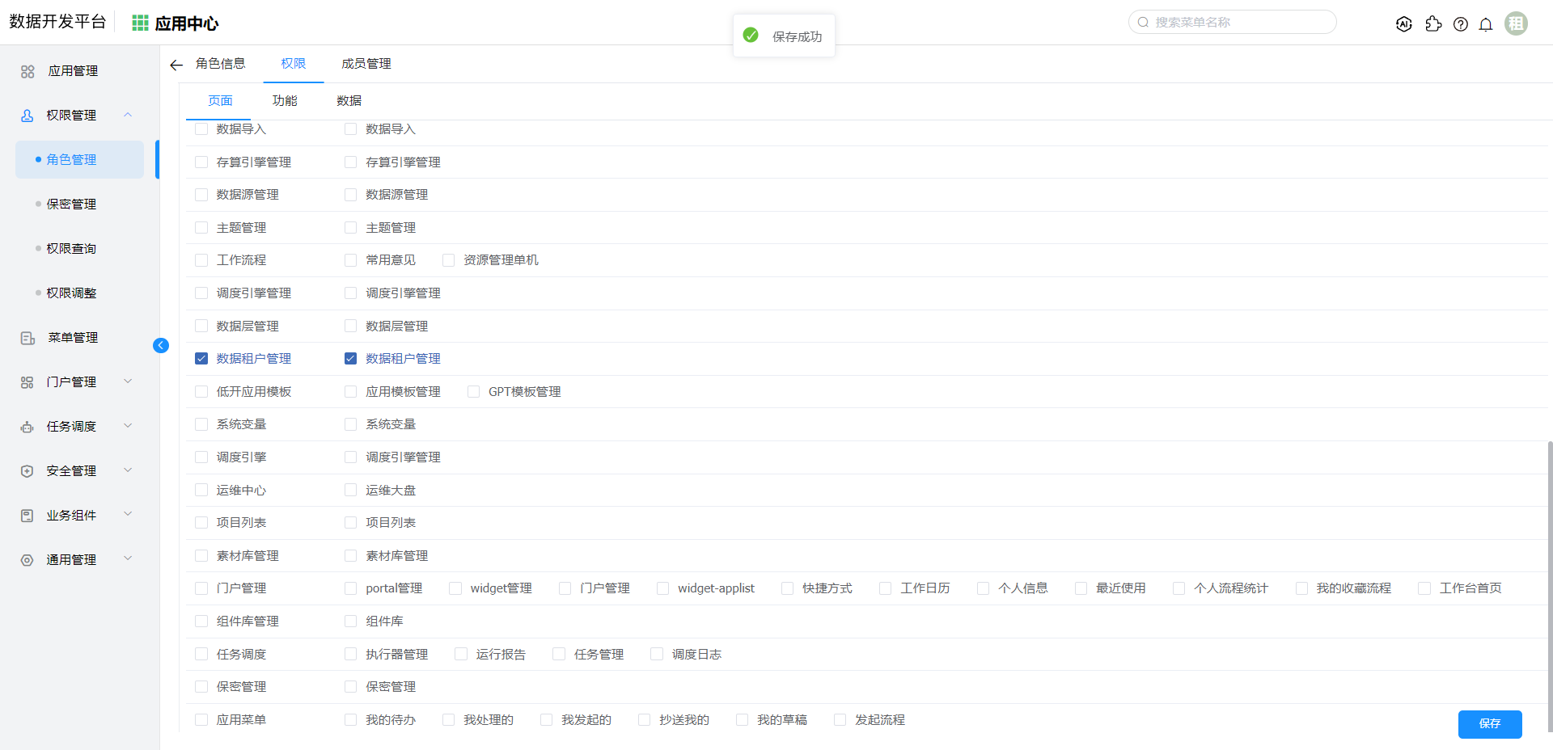
Task: Switch to the 功能 sub-tab
Action: click(285, 101)
